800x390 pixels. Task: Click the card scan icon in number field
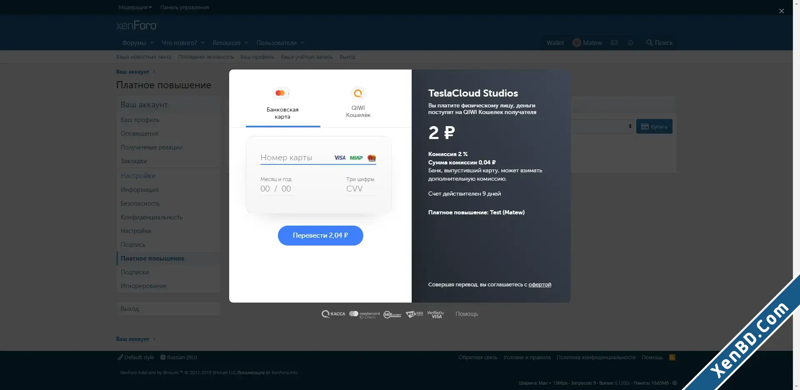(372, 158)
